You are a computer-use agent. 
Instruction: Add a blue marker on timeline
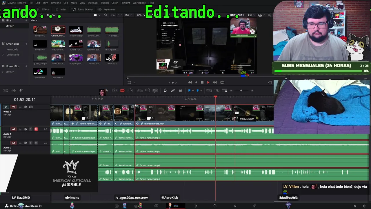(x=197, y=91)
